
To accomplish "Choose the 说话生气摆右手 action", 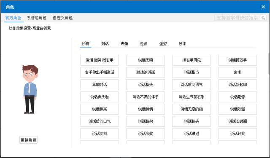I will click(192, 97).
